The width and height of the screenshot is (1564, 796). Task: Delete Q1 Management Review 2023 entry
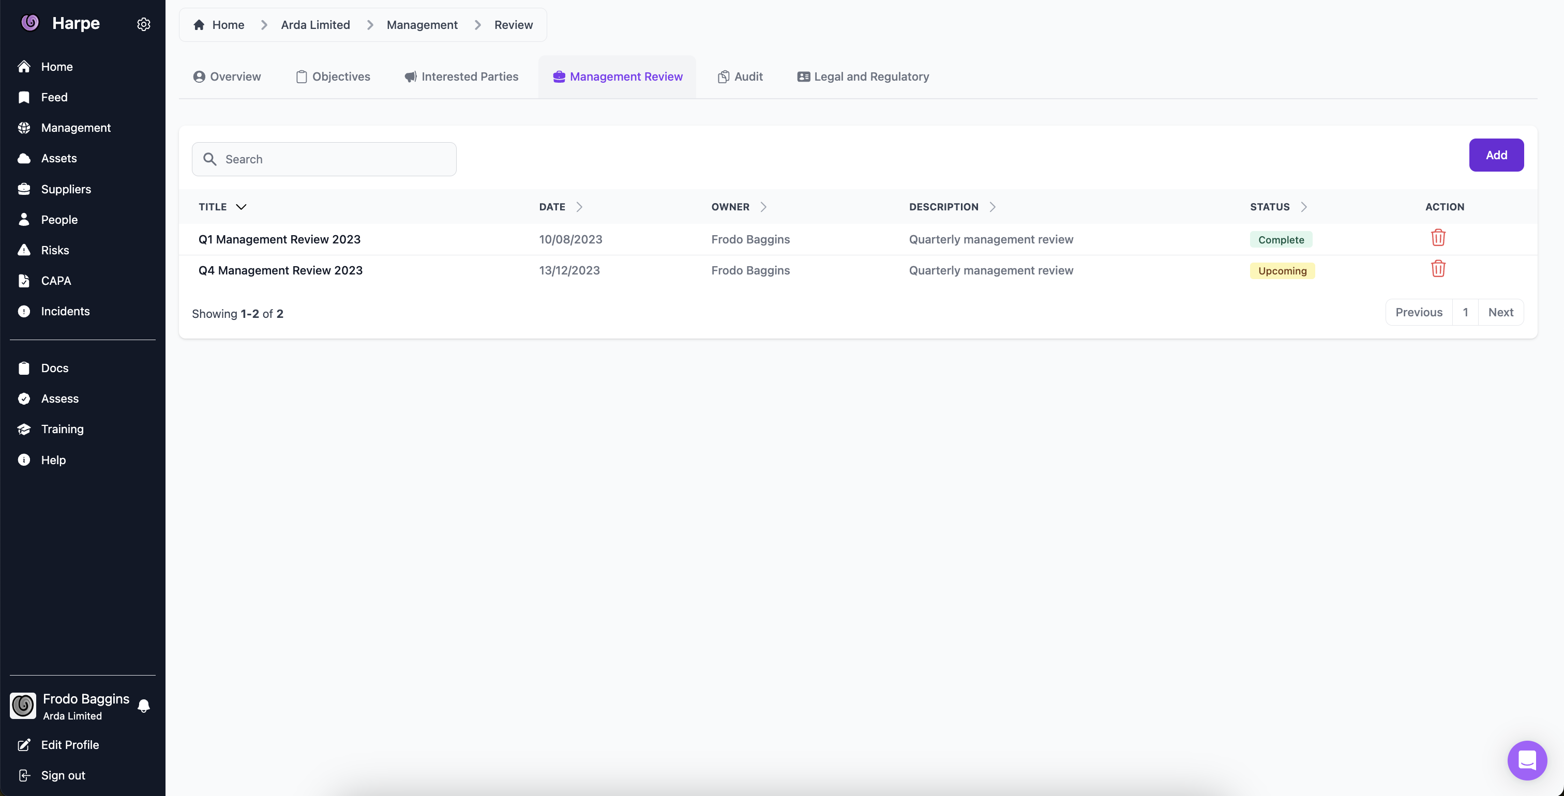coord(1438,238)
